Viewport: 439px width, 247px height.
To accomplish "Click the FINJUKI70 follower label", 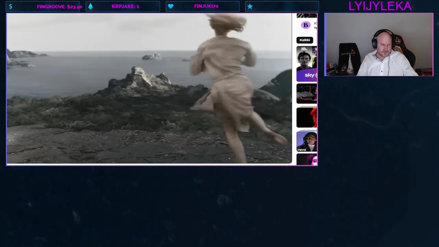I will 206,6.
